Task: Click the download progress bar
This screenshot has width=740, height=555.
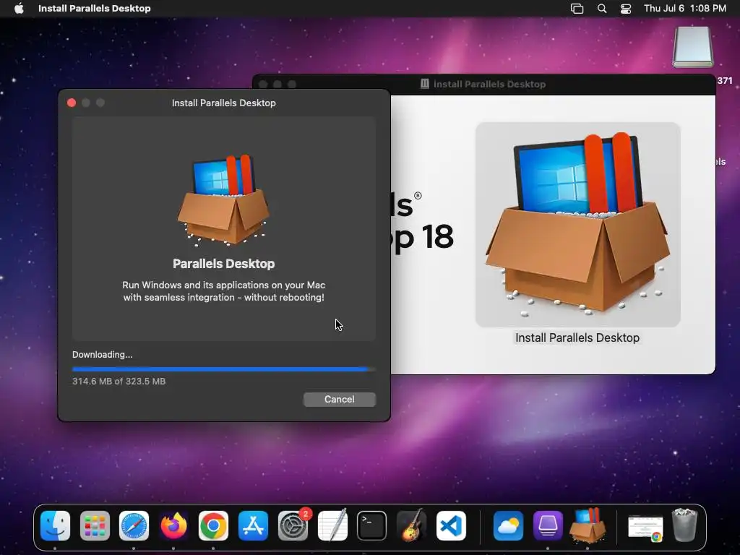Action: click(x=224, y=369)
